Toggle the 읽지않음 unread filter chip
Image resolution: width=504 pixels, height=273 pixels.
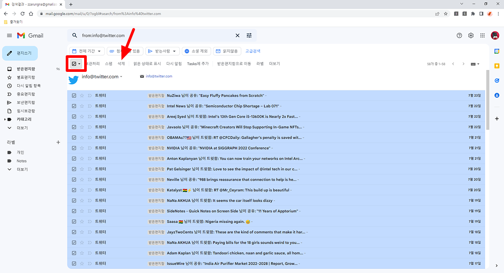coord(227,51)
